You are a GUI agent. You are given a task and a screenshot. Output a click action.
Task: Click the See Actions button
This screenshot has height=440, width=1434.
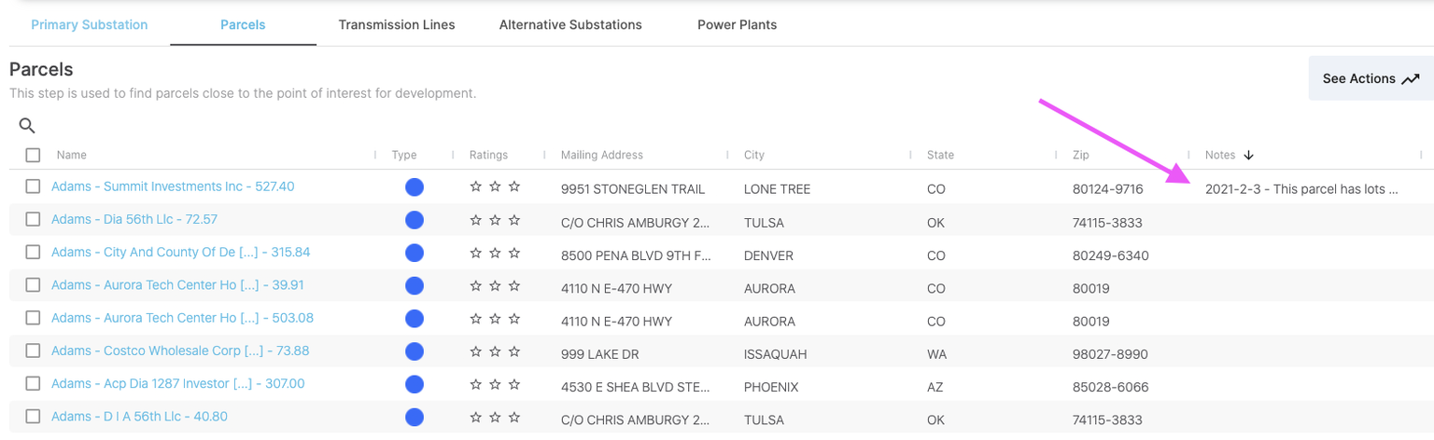(x=1371, y=78)
